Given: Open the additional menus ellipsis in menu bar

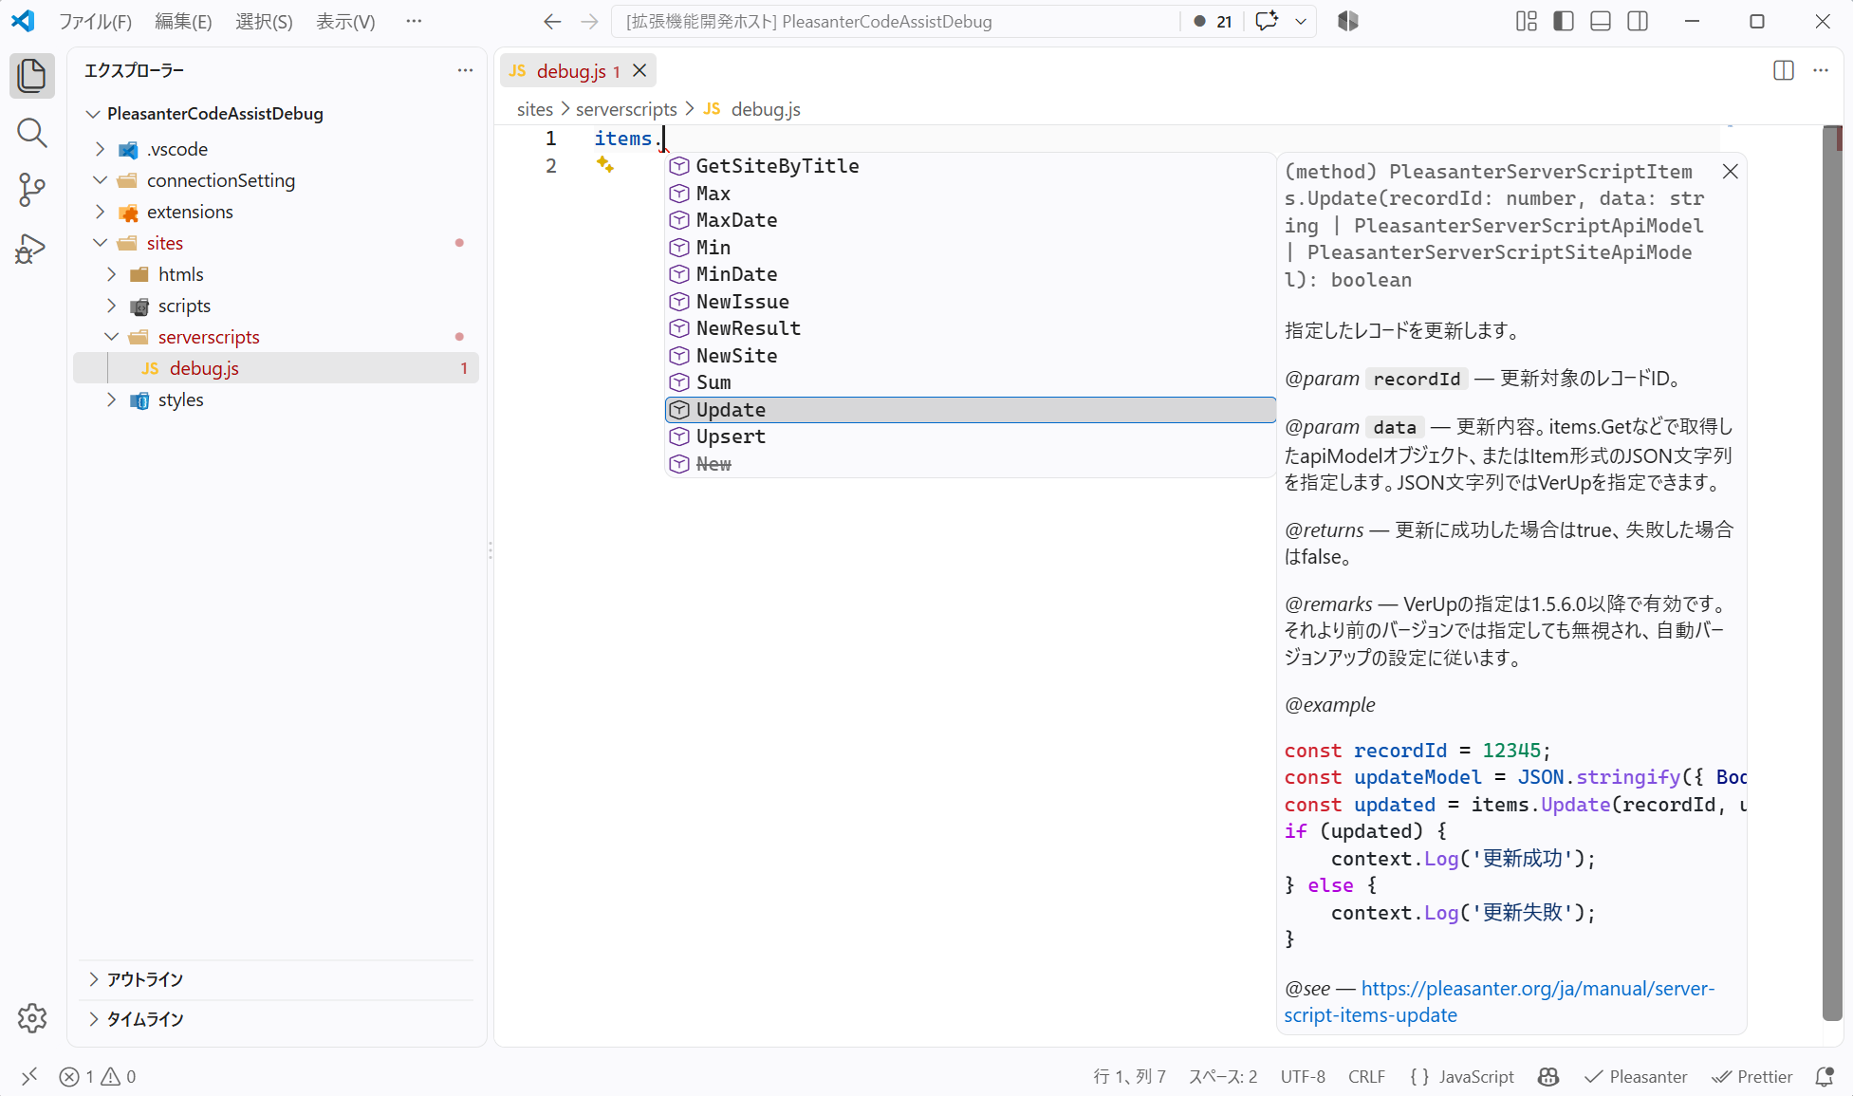Looking at the screenshot, I should (414, 21).
